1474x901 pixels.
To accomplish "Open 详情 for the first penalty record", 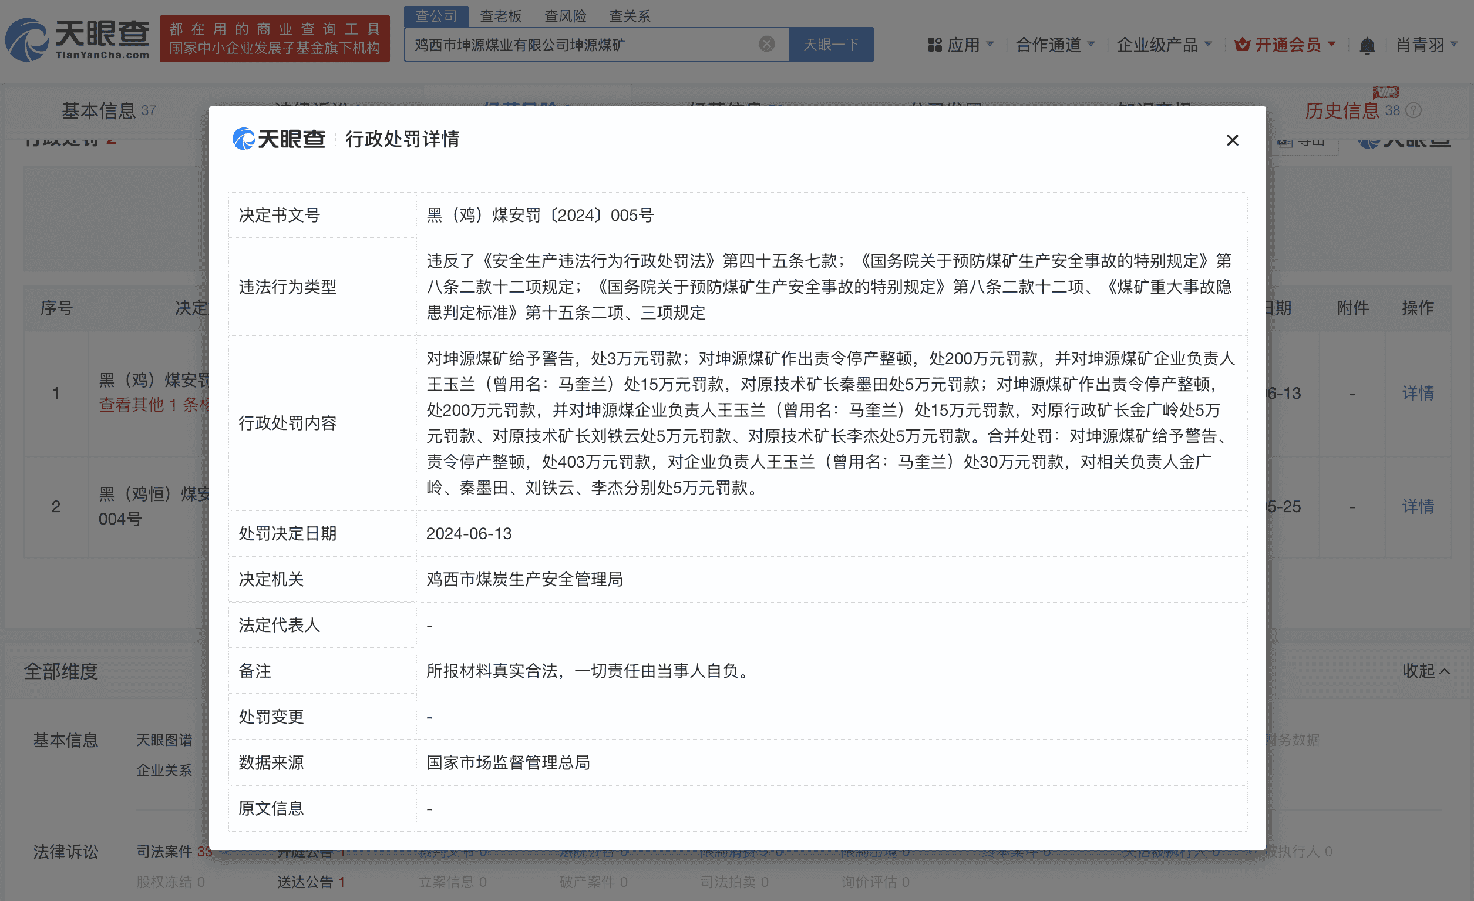I will point(1418,393).
